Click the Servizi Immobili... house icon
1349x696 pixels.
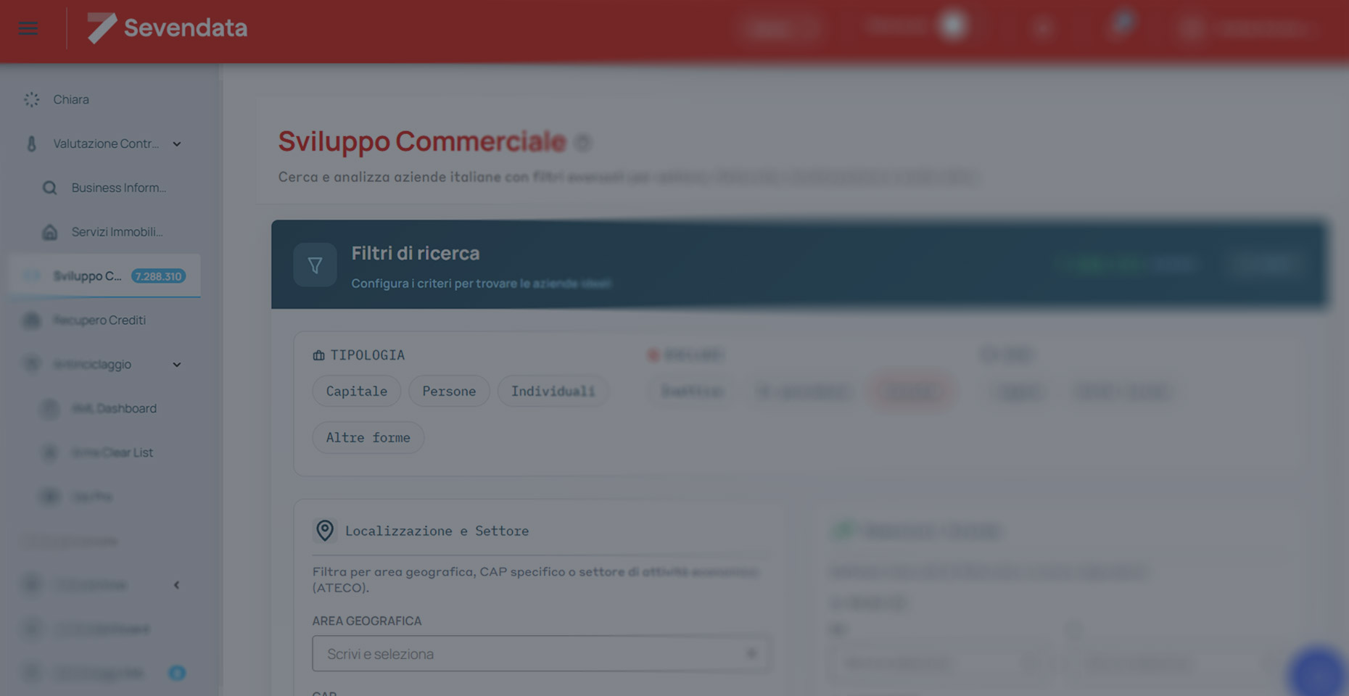pos(49,232)
